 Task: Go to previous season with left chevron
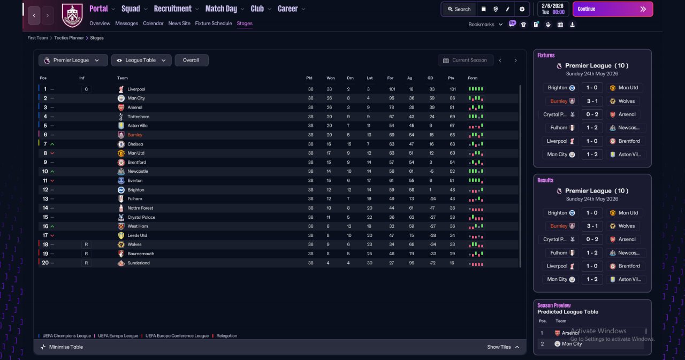(x=500, y=60)
